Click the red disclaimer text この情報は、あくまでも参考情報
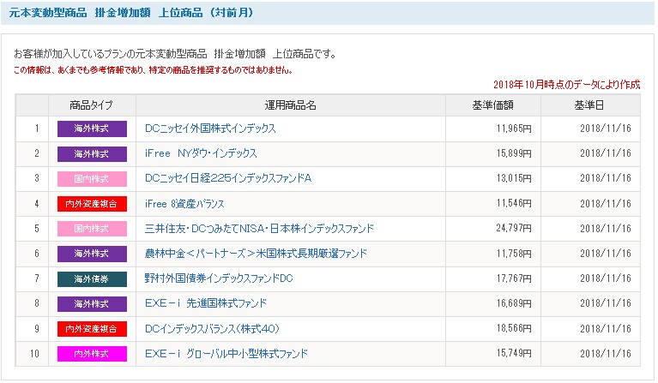The height and width of the screenshot is (383, 658). pos(154,70)
